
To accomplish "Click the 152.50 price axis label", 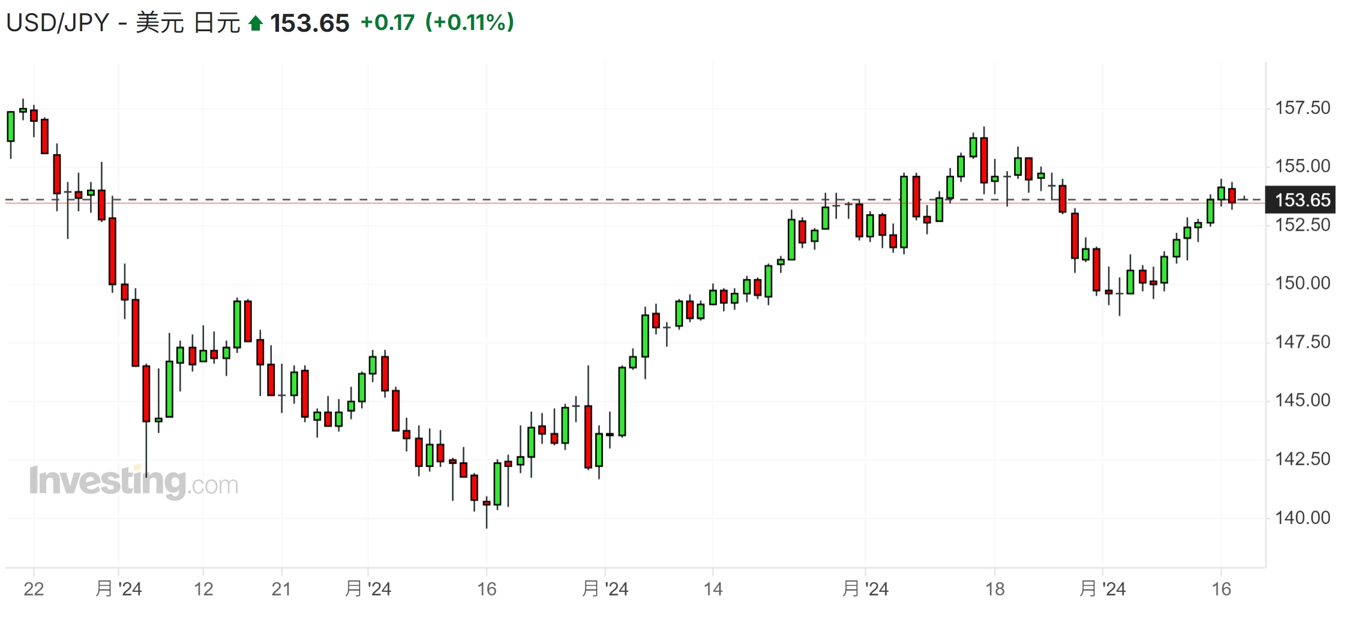I will coord(1302,225).
